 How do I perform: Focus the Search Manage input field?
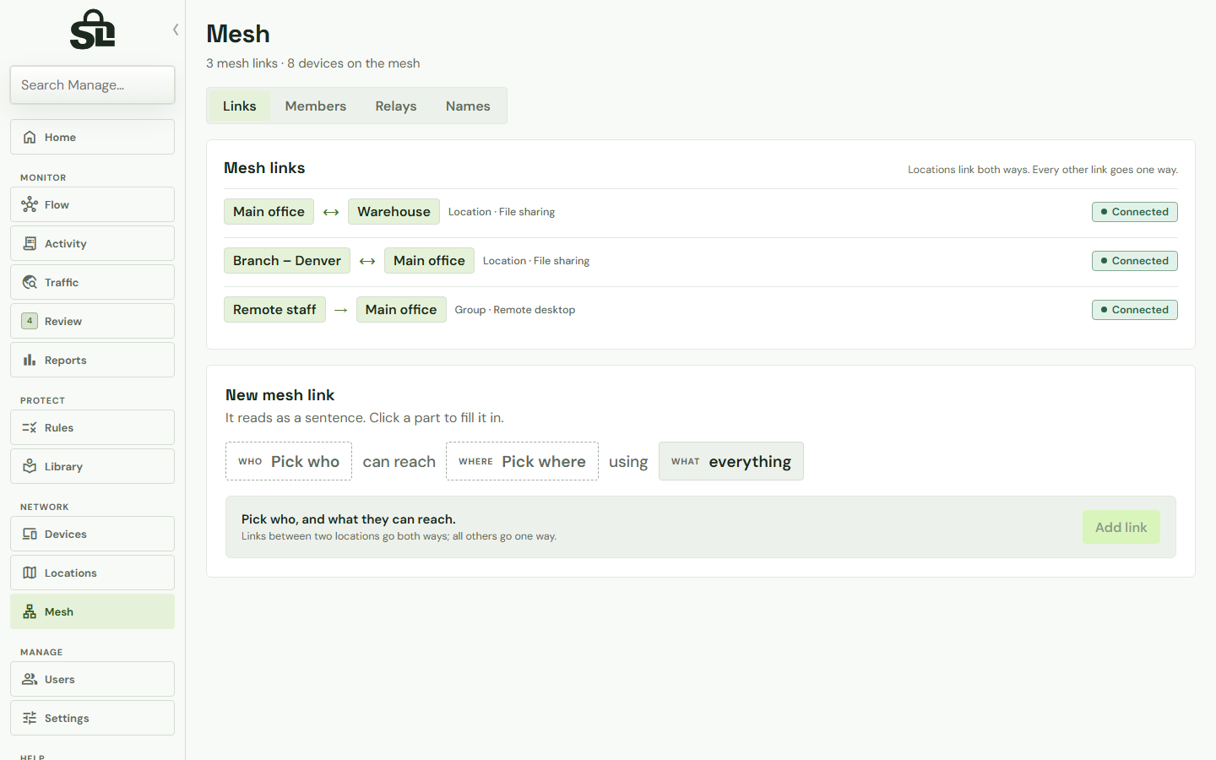click(x=92, y=85)
